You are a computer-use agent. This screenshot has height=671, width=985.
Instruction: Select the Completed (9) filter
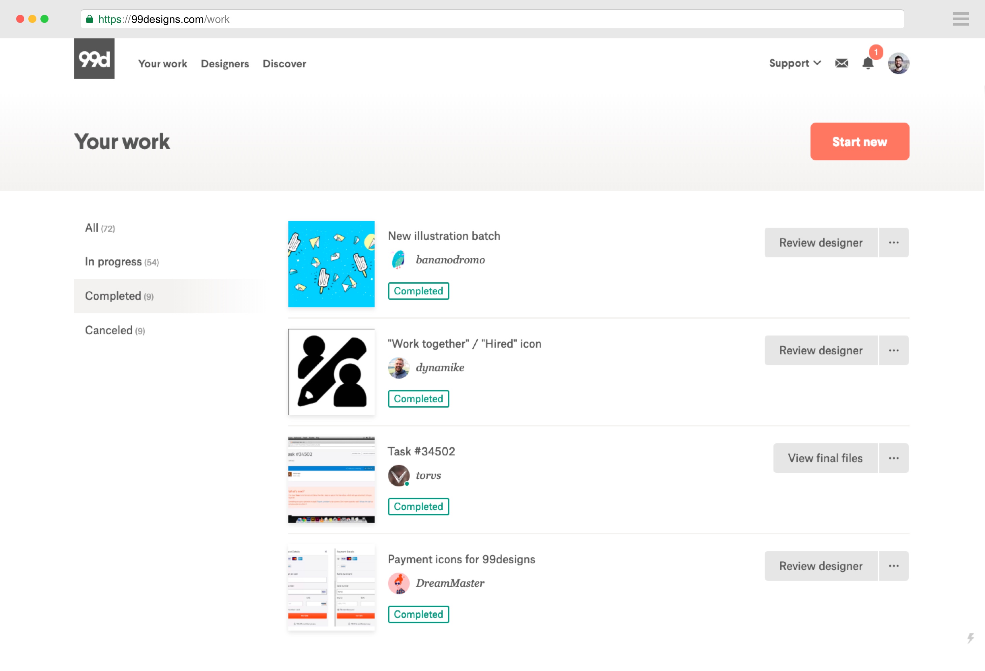[x=169, y=296]
